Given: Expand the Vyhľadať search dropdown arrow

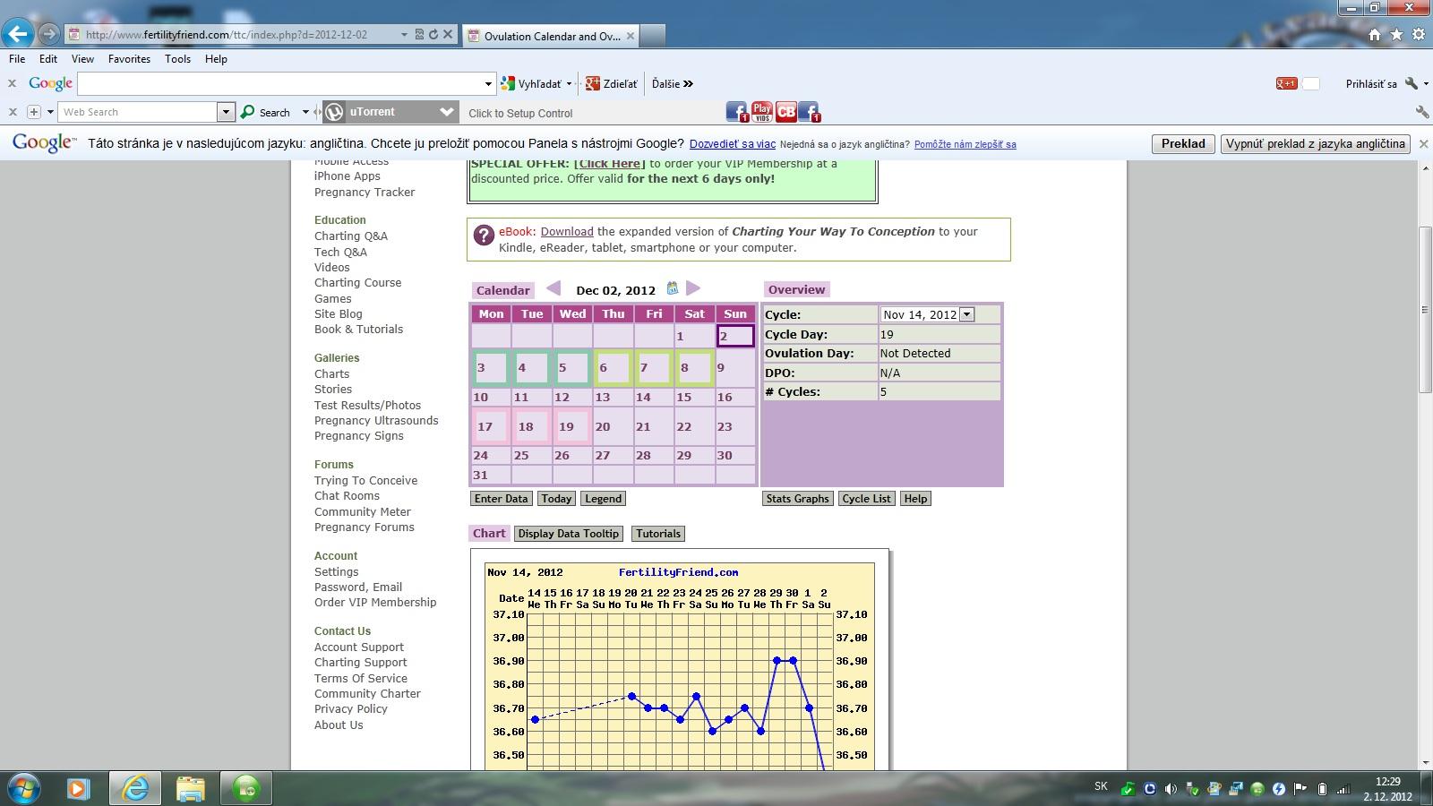Looking at the screenshot, I should point(569,84).
